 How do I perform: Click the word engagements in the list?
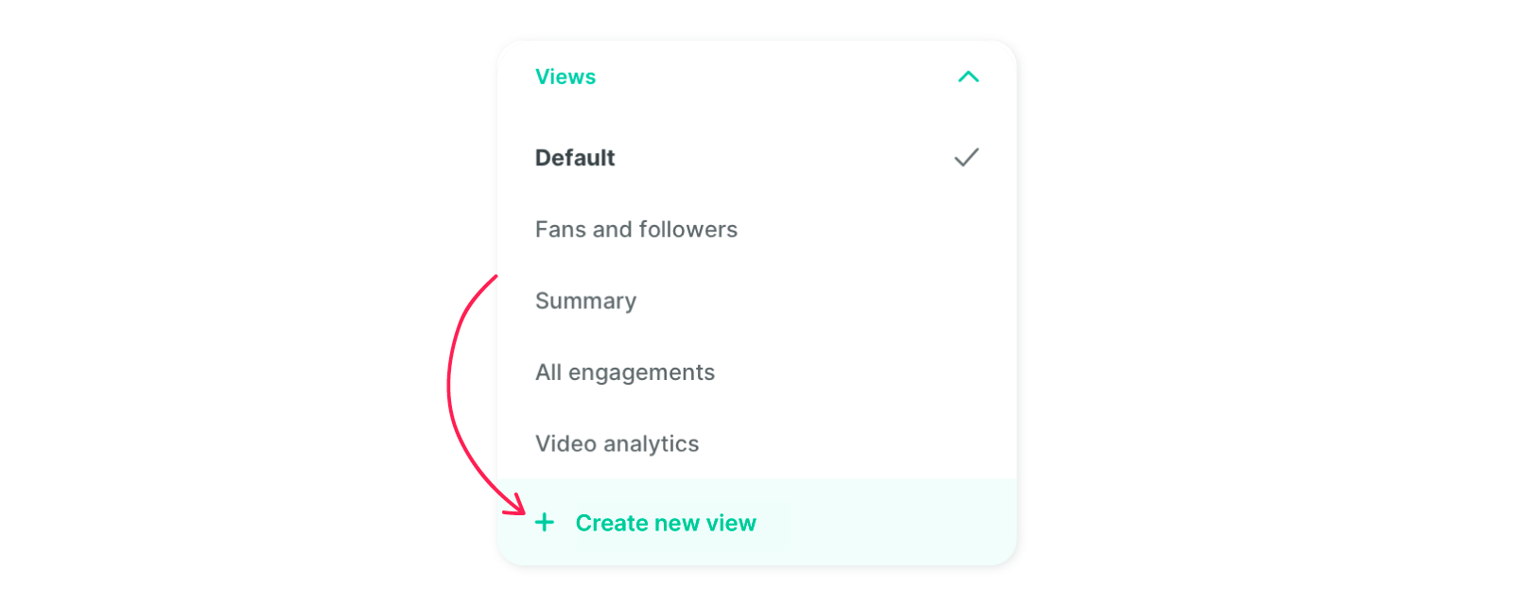(x=641, y=372)
